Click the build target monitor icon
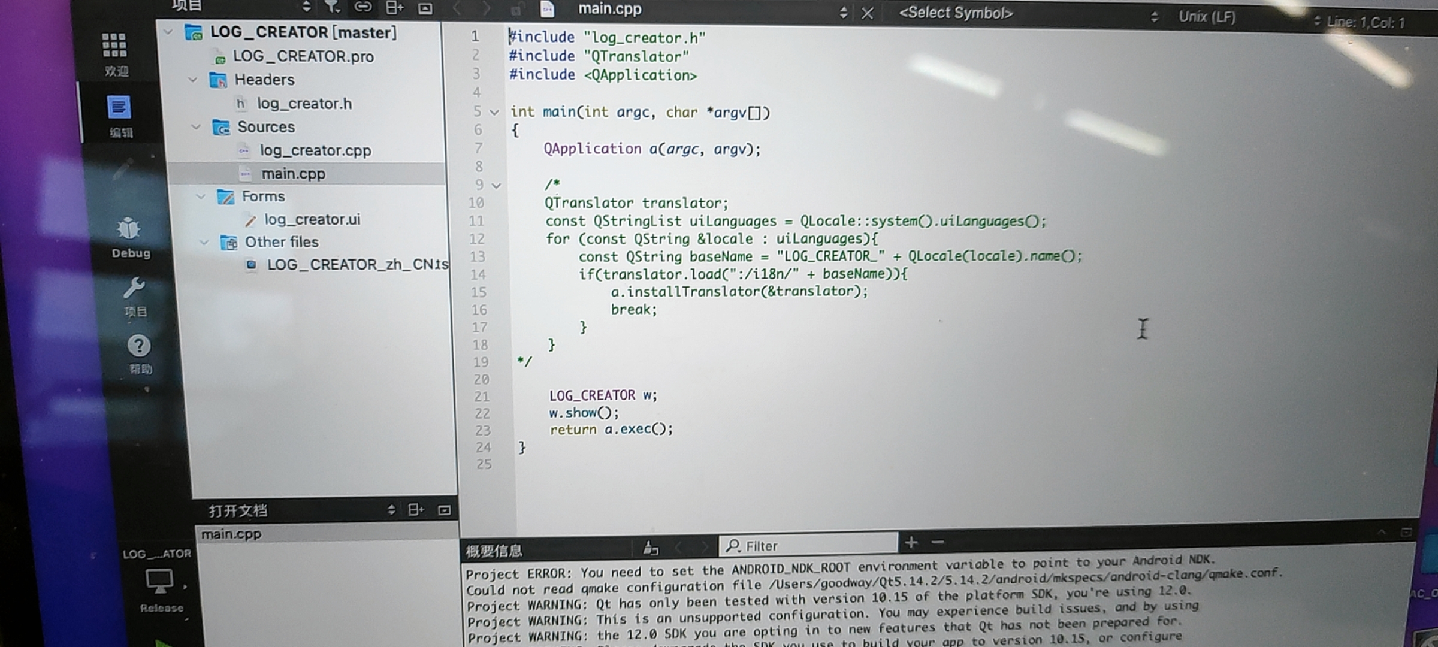This screenshot has width=1438, height=647. point(159,581)
